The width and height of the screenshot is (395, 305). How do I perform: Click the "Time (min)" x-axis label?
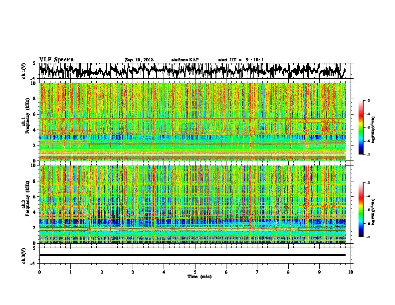(199, 277)
